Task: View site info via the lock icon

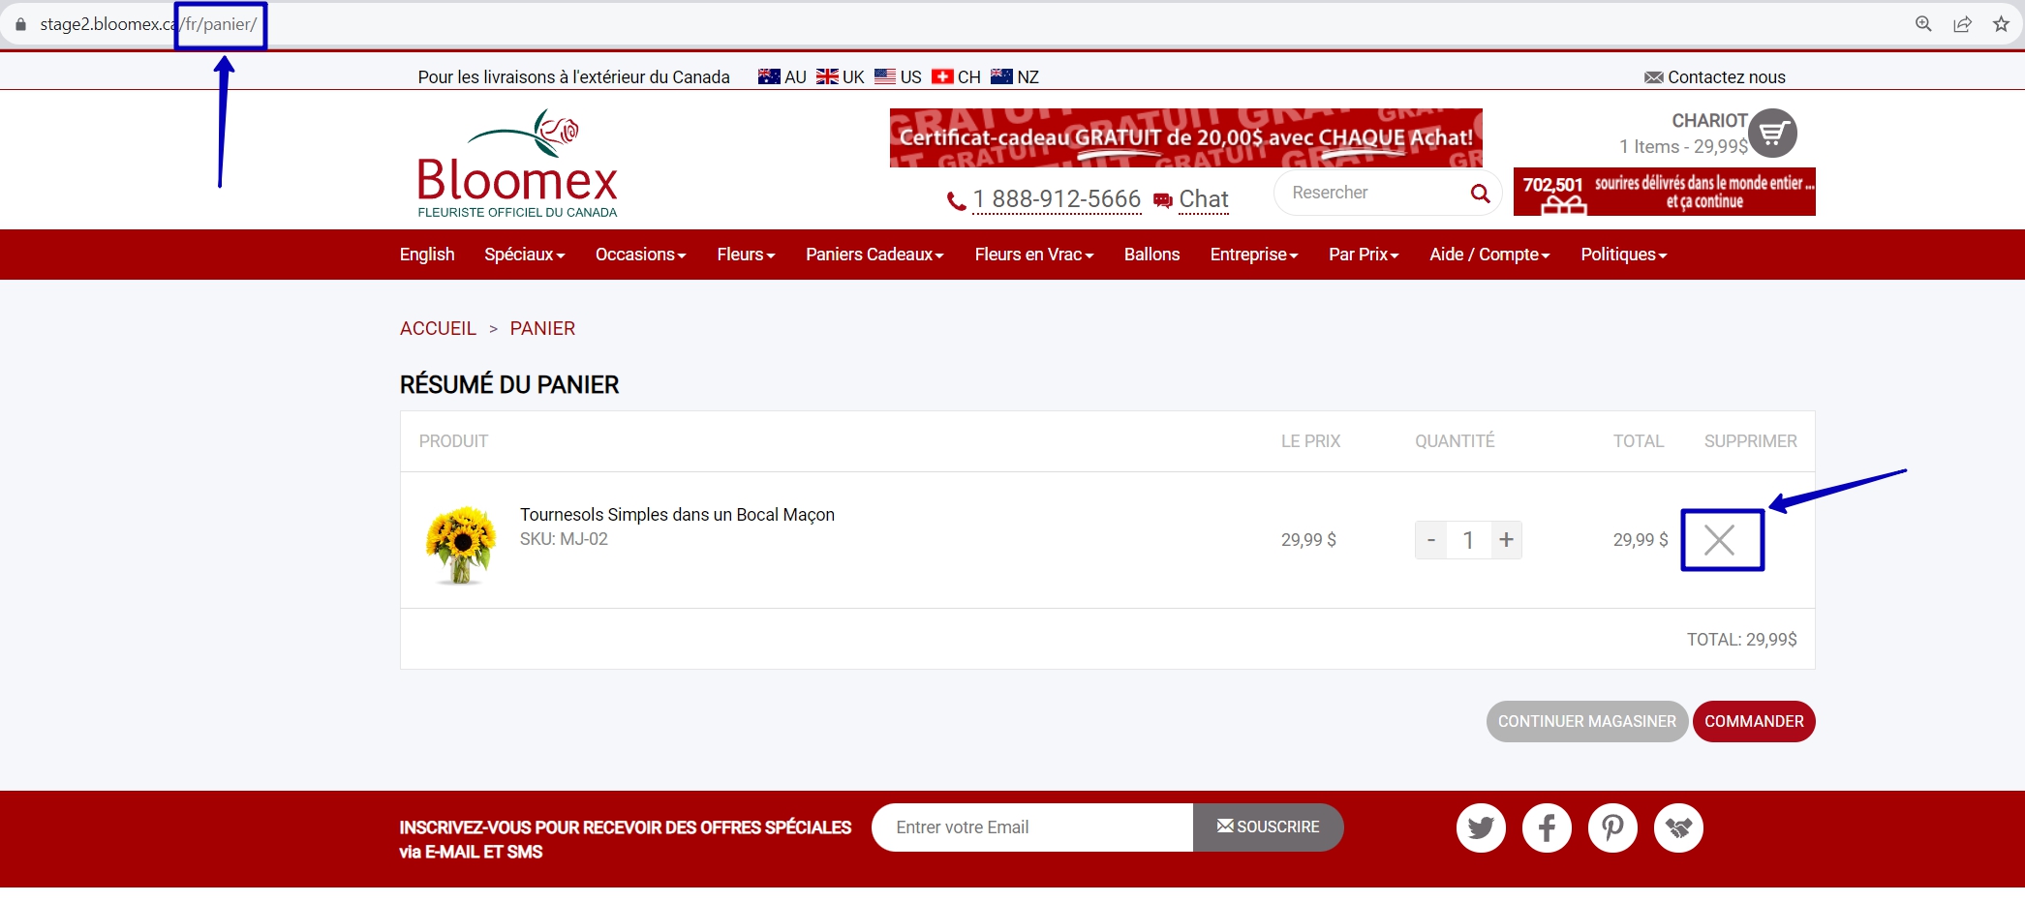Action: point(20,24)
